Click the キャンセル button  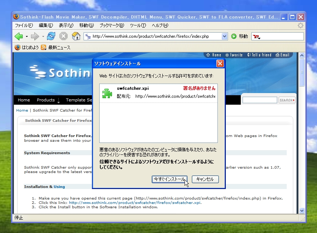(x=205, y=179)
